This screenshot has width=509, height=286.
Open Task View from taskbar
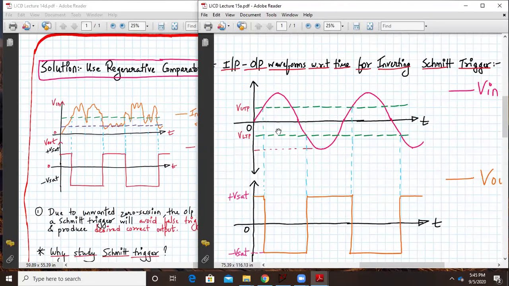coord(173,278)
